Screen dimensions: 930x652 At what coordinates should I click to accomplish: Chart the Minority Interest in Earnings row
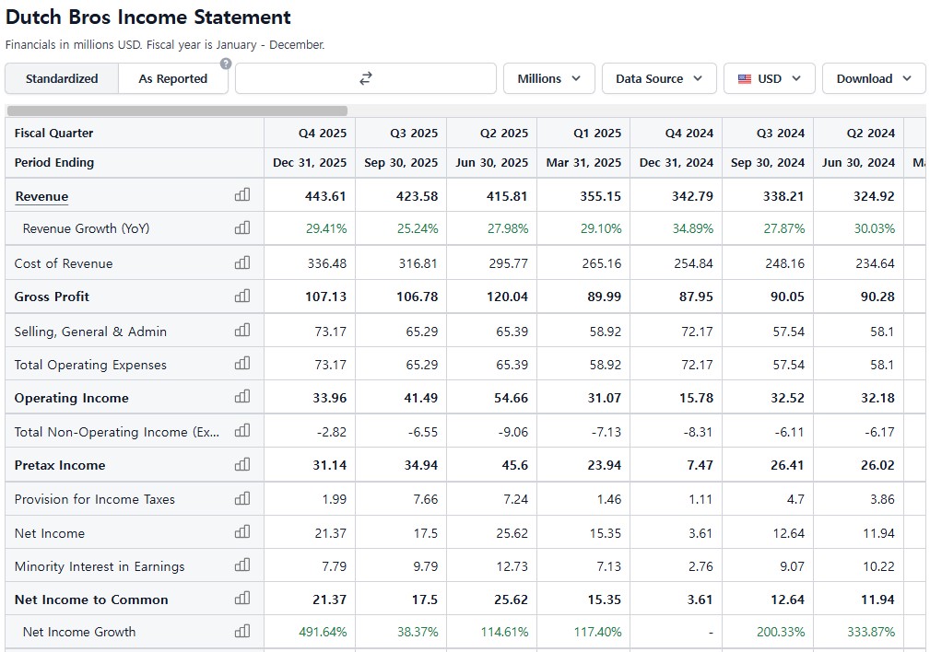click(x=242, y=565)
